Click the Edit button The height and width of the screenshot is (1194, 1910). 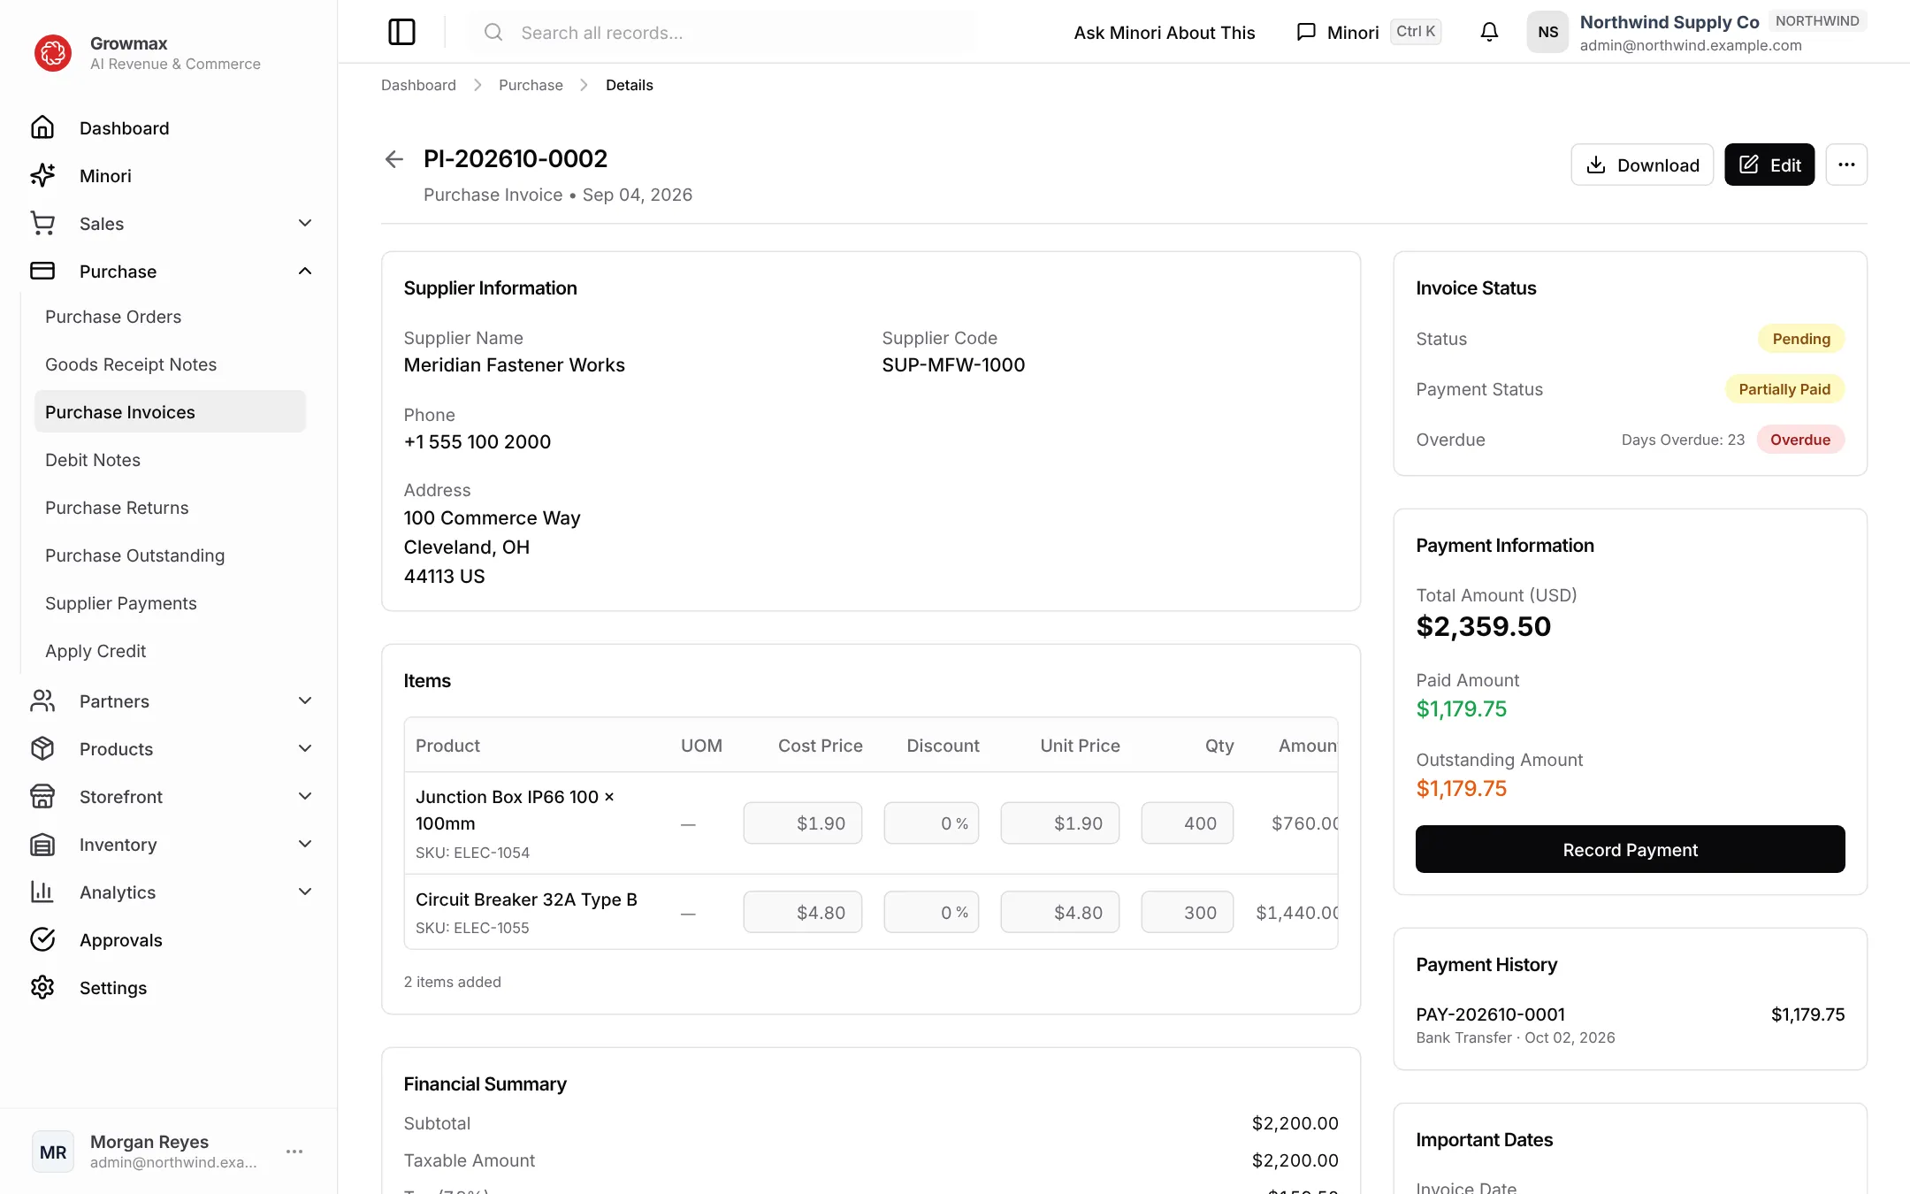coord(1769,165)
